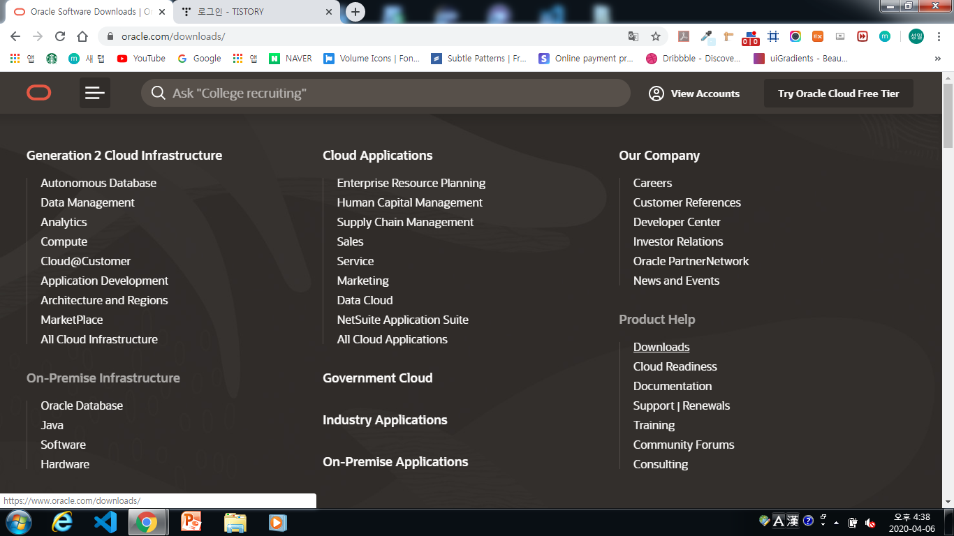
Task: Show hidden system tray icons arrow
Action: click(x=836, y=522)
